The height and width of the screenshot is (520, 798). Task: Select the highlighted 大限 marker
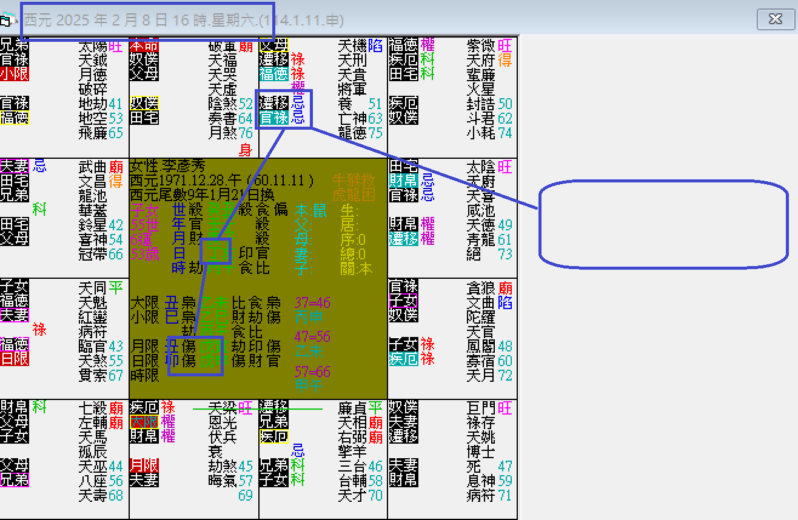pos(145,420)
